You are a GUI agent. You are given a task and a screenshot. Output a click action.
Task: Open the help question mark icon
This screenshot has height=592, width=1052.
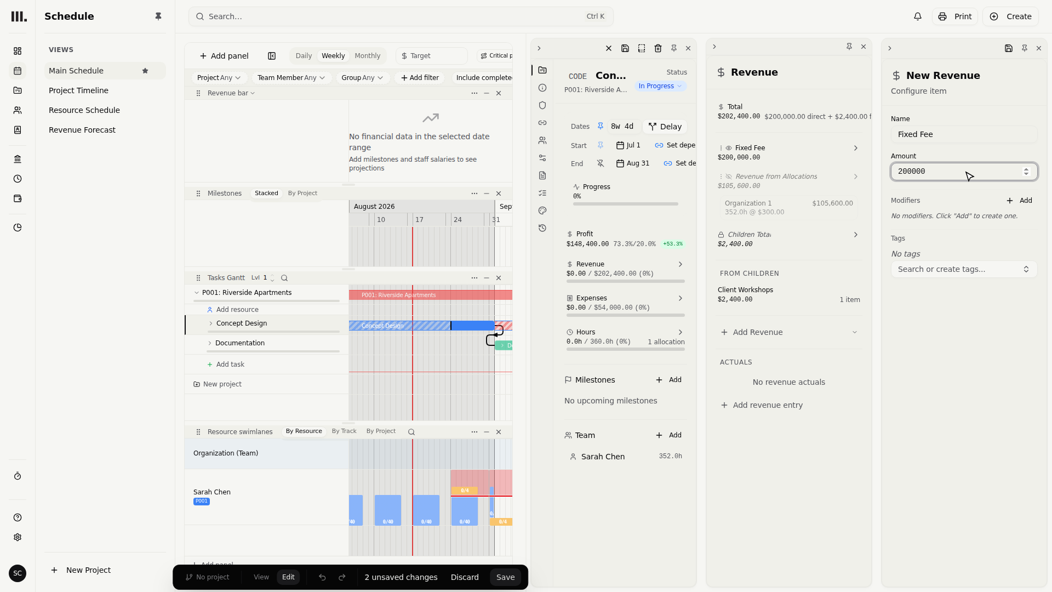pos(18,517)
